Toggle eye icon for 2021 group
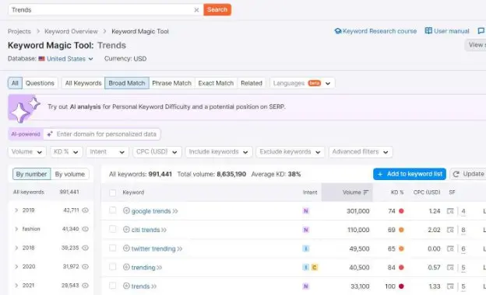 point(85,286)
